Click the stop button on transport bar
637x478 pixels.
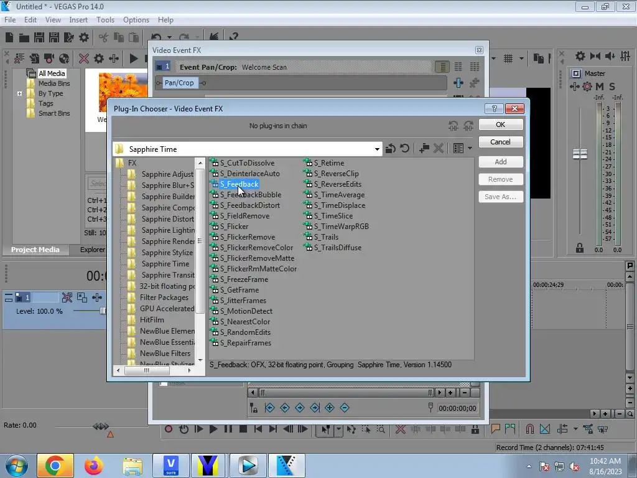click(243, 429)
